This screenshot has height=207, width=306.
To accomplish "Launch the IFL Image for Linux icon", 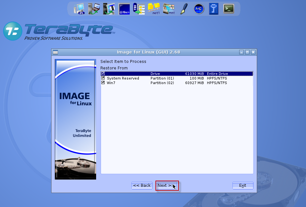I will click(x=79, y=9).
